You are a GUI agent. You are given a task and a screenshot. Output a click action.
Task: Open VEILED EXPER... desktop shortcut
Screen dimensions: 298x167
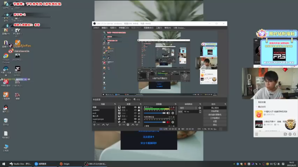(x=18, y=71)
